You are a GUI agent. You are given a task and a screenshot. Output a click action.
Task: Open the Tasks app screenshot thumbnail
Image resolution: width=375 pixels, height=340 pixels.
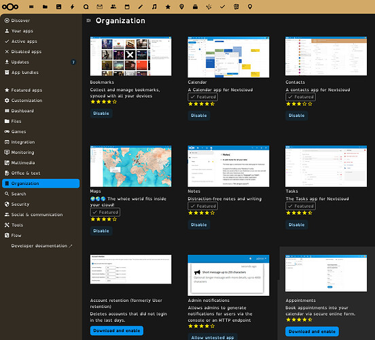point(326,166)
